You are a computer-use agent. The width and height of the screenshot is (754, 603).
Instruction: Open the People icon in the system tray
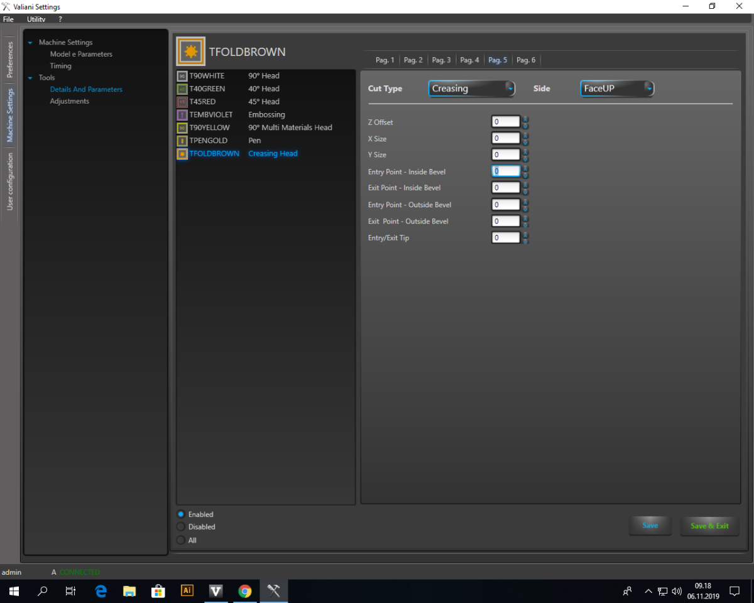627,591
